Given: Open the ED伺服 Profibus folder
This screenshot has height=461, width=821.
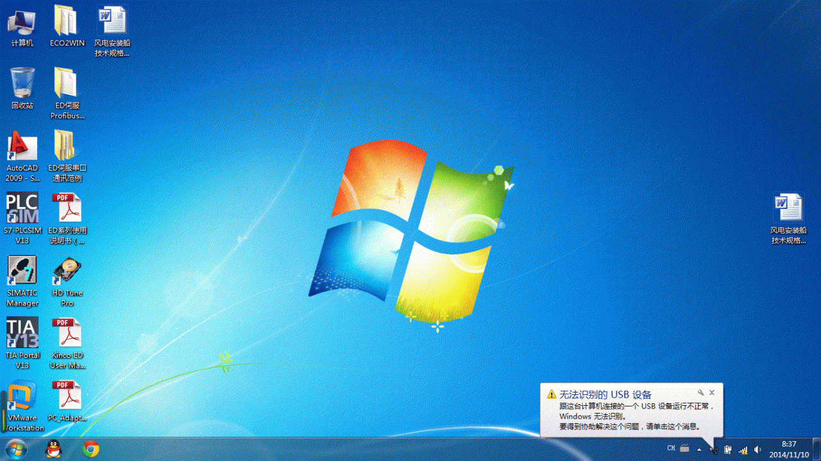Looking at the screenshot, I should tap(67, 94).
